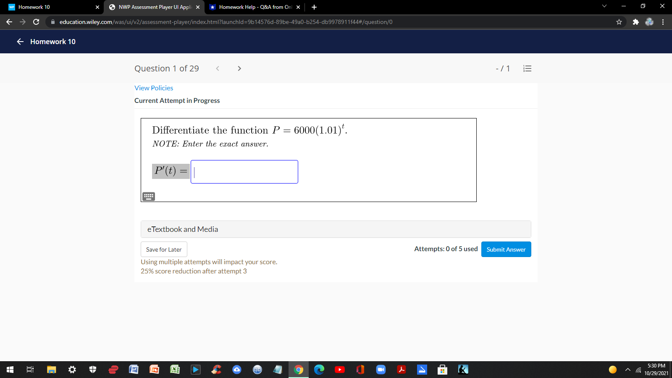
Task: Click the back arrow beside Homework 10
Action: point(20,42)
